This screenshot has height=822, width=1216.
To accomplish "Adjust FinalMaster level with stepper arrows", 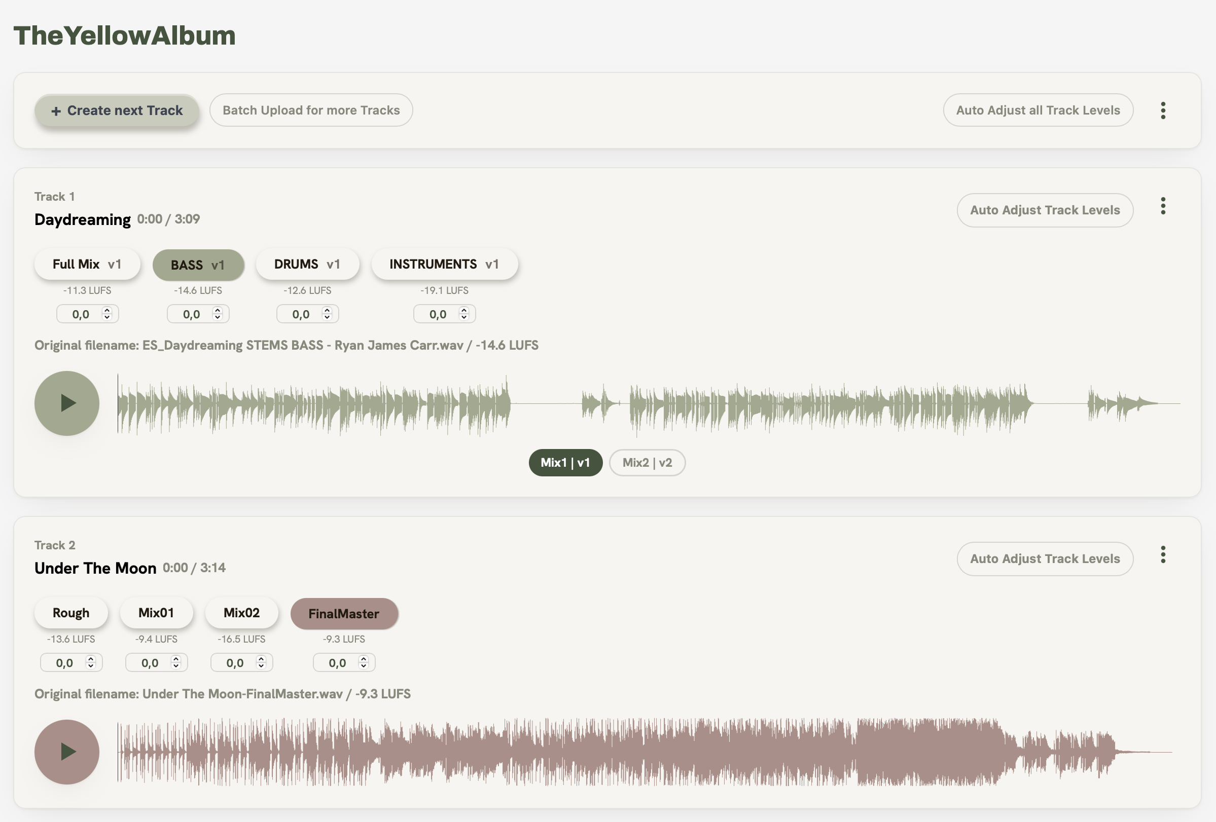I will point(364,662).
